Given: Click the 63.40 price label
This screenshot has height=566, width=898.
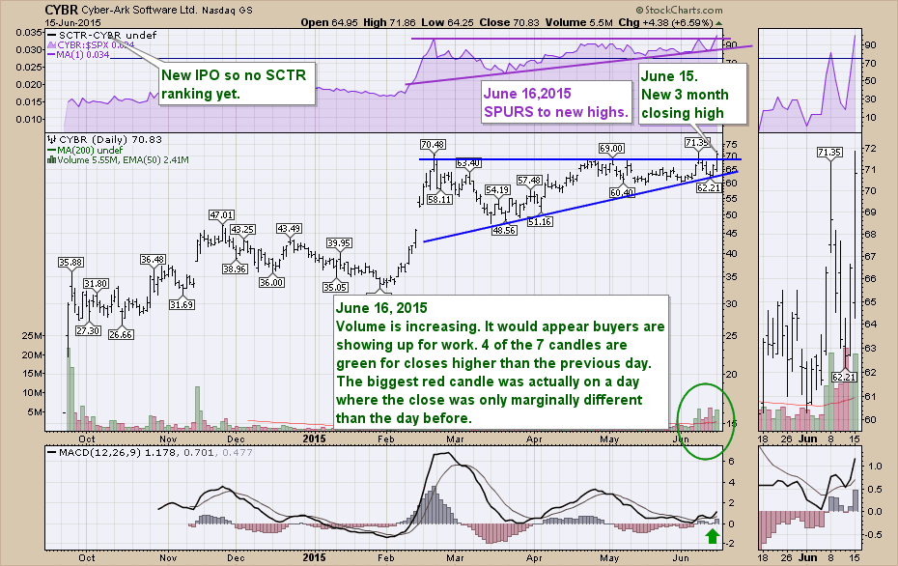Looking at the screenshot, I should (468, 163).
